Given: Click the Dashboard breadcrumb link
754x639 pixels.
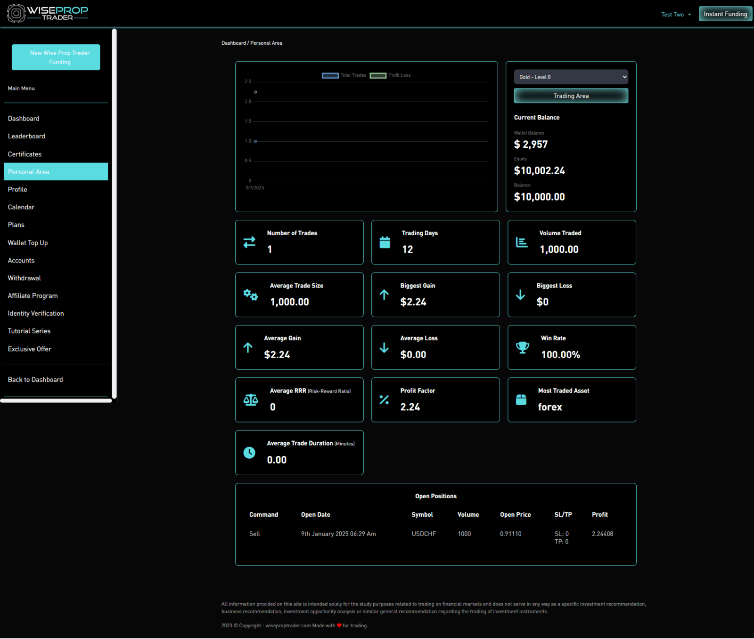Looking at the screenshot, I should click(x=233, y=43).
